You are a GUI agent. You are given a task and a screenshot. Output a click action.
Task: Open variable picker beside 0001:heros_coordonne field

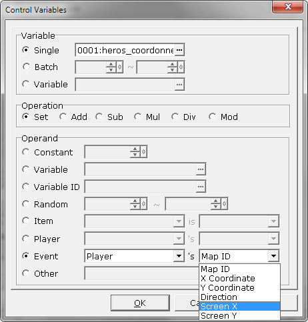click(x=179, y=50)
